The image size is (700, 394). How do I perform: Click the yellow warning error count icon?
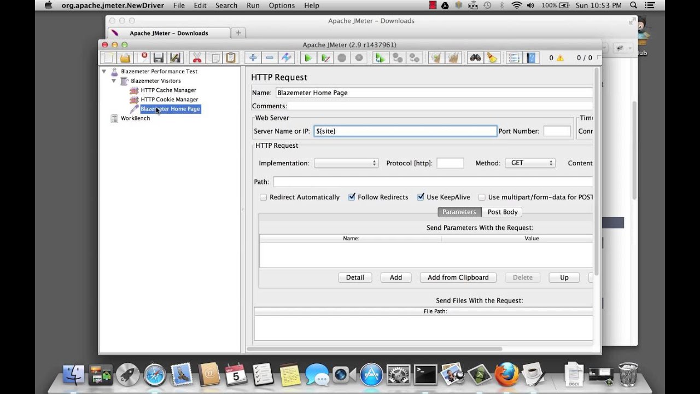pos(560,58)
